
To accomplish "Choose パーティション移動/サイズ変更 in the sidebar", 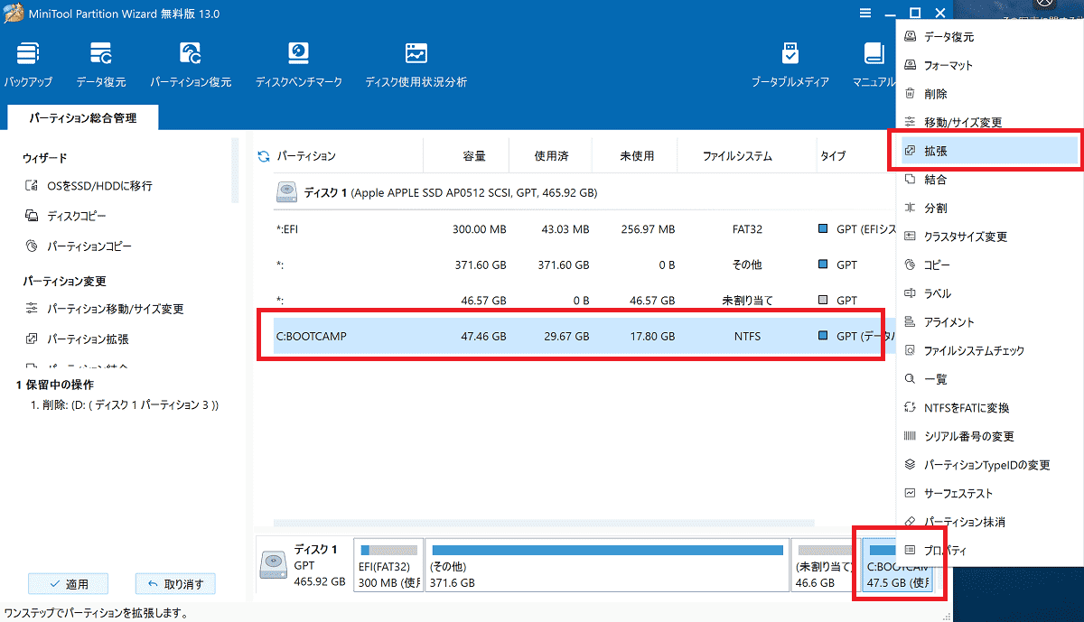I will pyautogui.click(x=104, y=309).
